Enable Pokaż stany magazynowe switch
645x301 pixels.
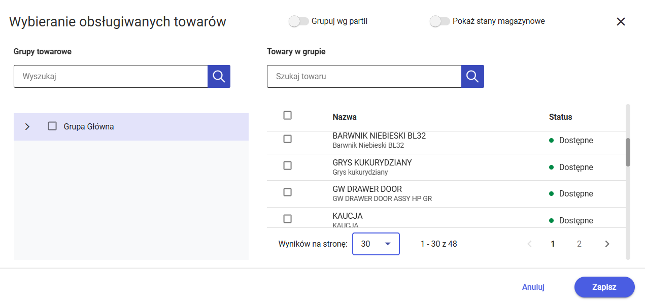[439, 21]
